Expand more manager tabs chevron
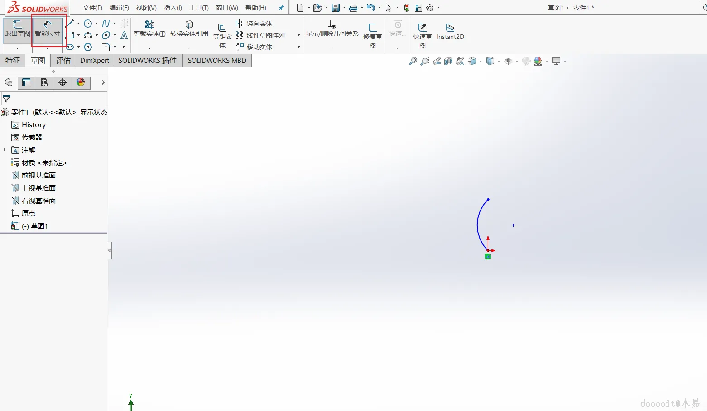 coord(103,82)
